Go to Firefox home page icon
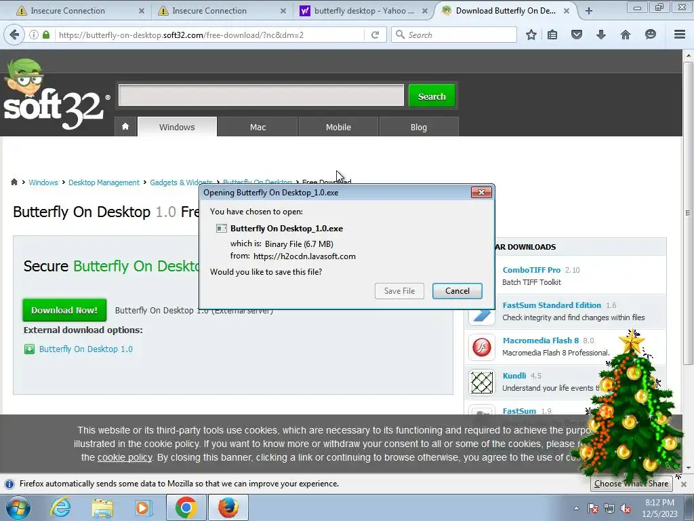694x521 pixels. (x=626, y=35)
